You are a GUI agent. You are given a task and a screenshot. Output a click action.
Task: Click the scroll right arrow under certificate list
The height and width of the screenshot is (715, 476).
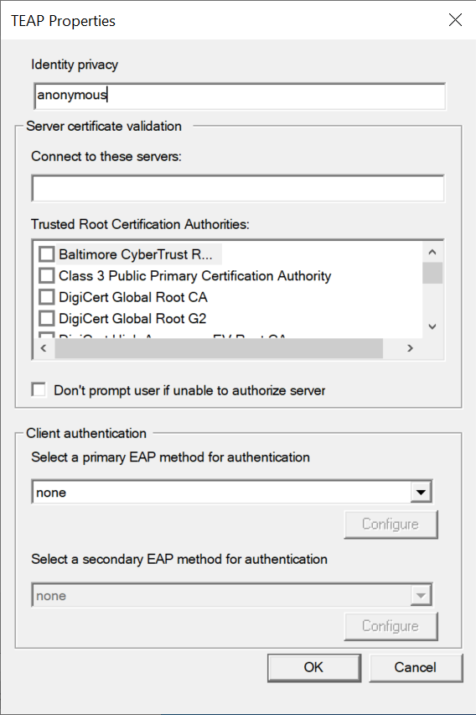(410, 348)
